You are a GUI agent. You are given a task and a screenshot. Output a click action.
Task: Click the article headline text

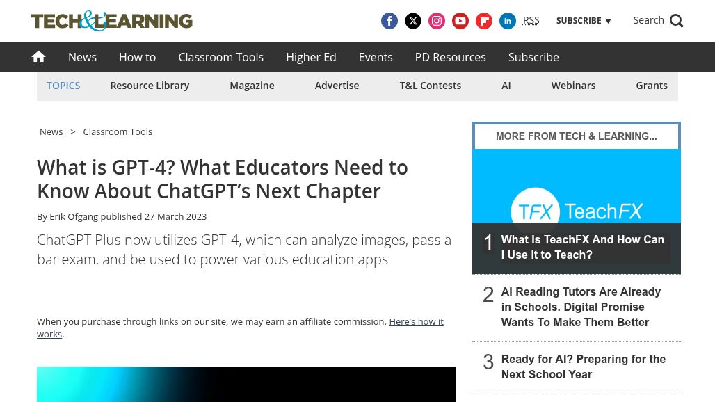[x=222, y=179]
